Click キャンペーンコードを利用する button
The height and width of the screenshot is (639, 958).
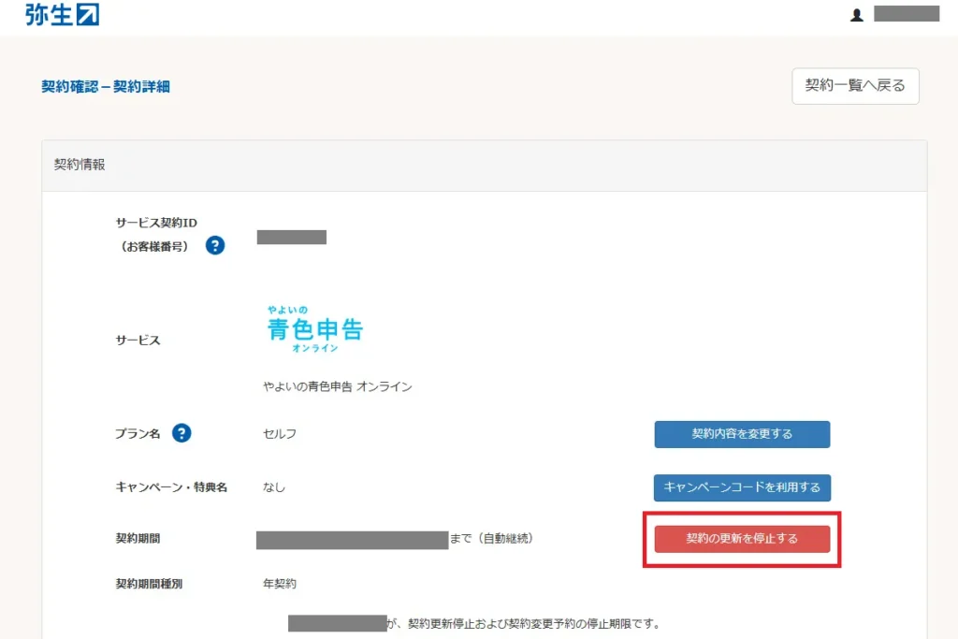pyautogui.click(x=742, y=487)
